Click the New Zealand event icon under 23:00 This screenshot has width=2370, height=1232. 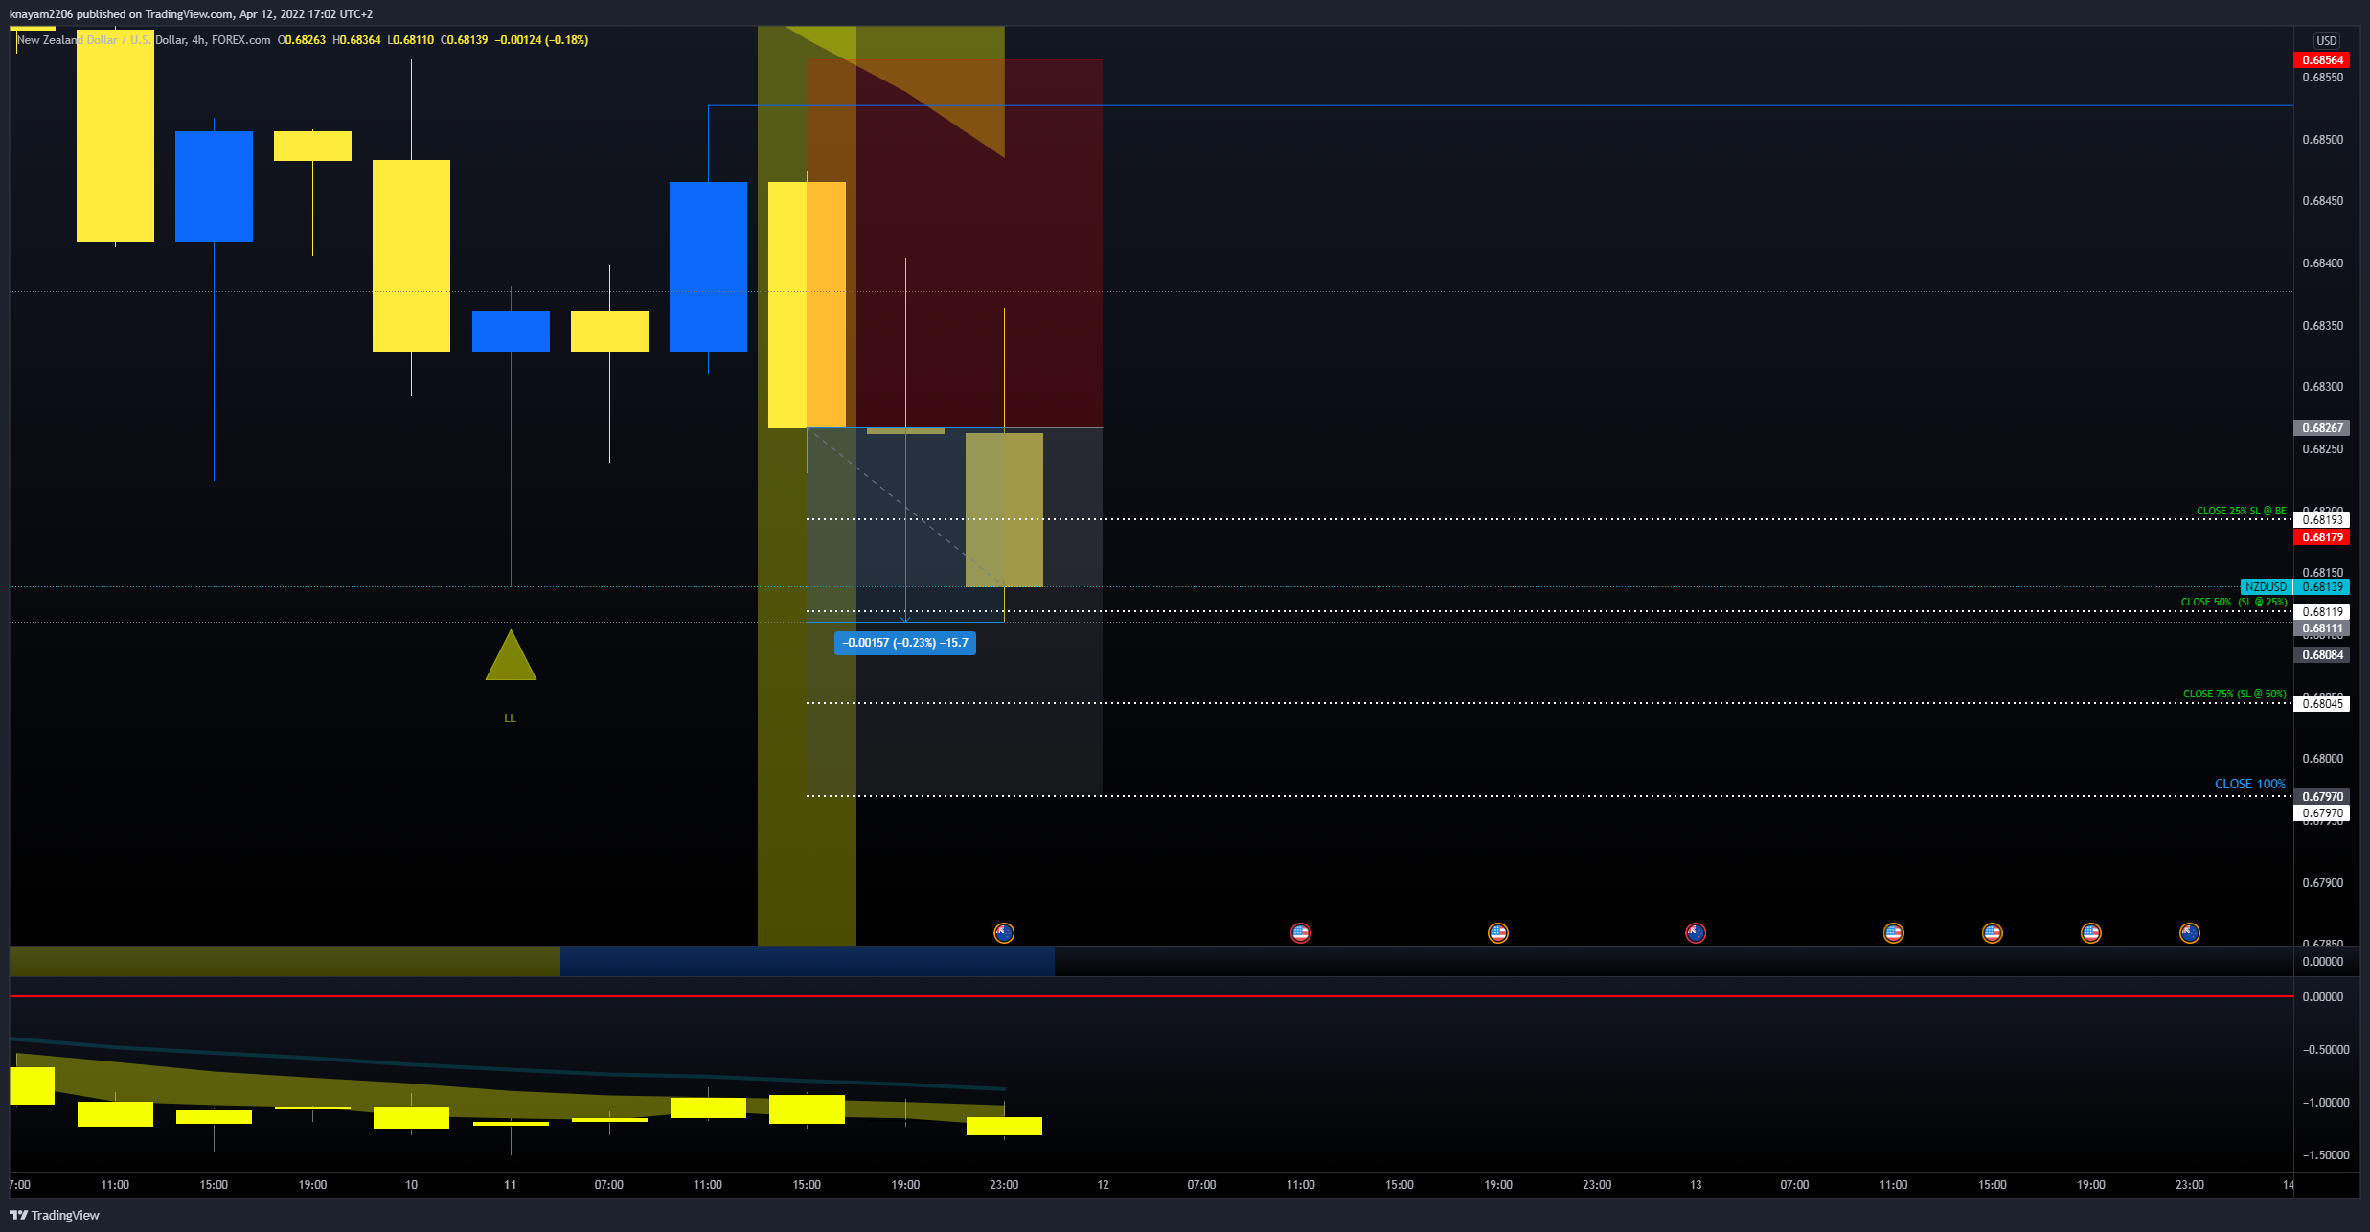(1004, 932)
